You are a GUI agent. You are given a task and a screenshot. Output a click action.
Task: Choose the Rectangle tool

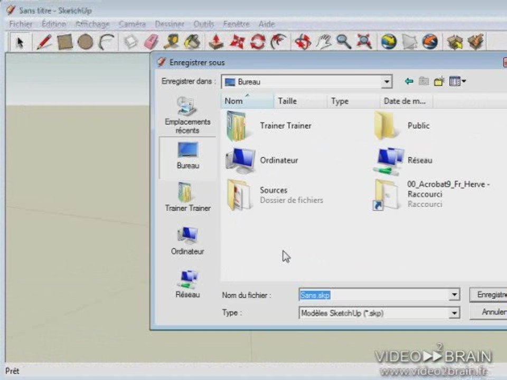click(x=64, y=42)
